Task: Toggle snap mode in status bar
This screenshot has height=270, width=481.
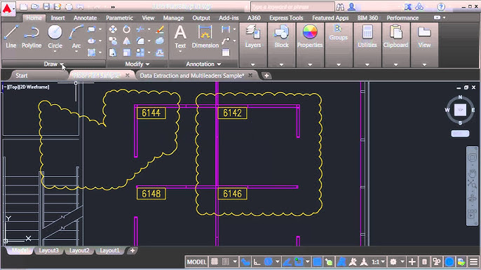Action: tap(226, 262)
